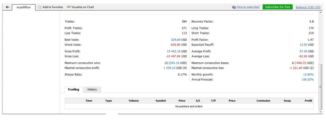
Task: Click the Add to Favorites star icon
Action: 40,7
